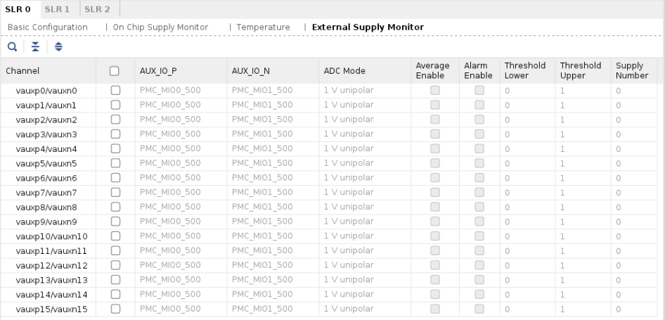Enable the vauxp7/vauxn7 channel checkbox
665x320 pixels.
115,193
